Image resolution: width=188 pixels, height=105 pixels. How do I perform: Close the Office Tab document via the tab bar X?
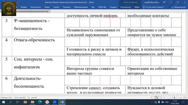(x=187, y=11)
